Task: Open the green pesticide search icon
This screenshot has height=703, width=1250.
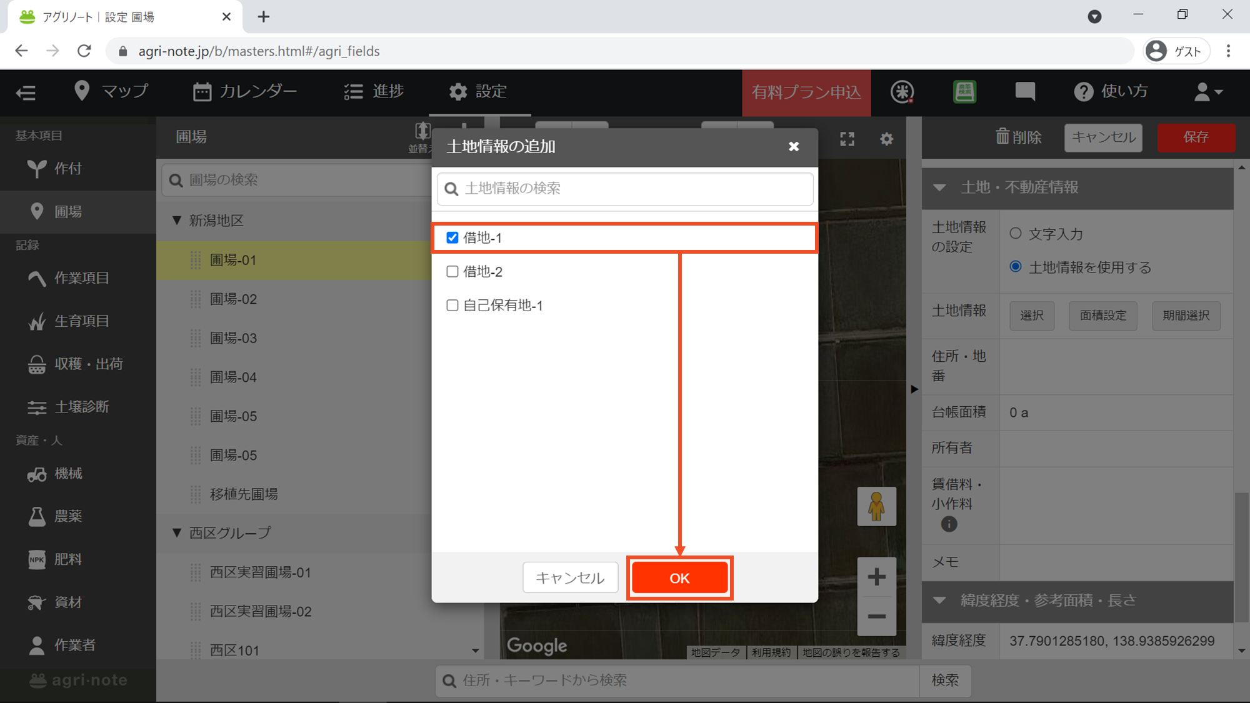Action: [x=964, y=92]
